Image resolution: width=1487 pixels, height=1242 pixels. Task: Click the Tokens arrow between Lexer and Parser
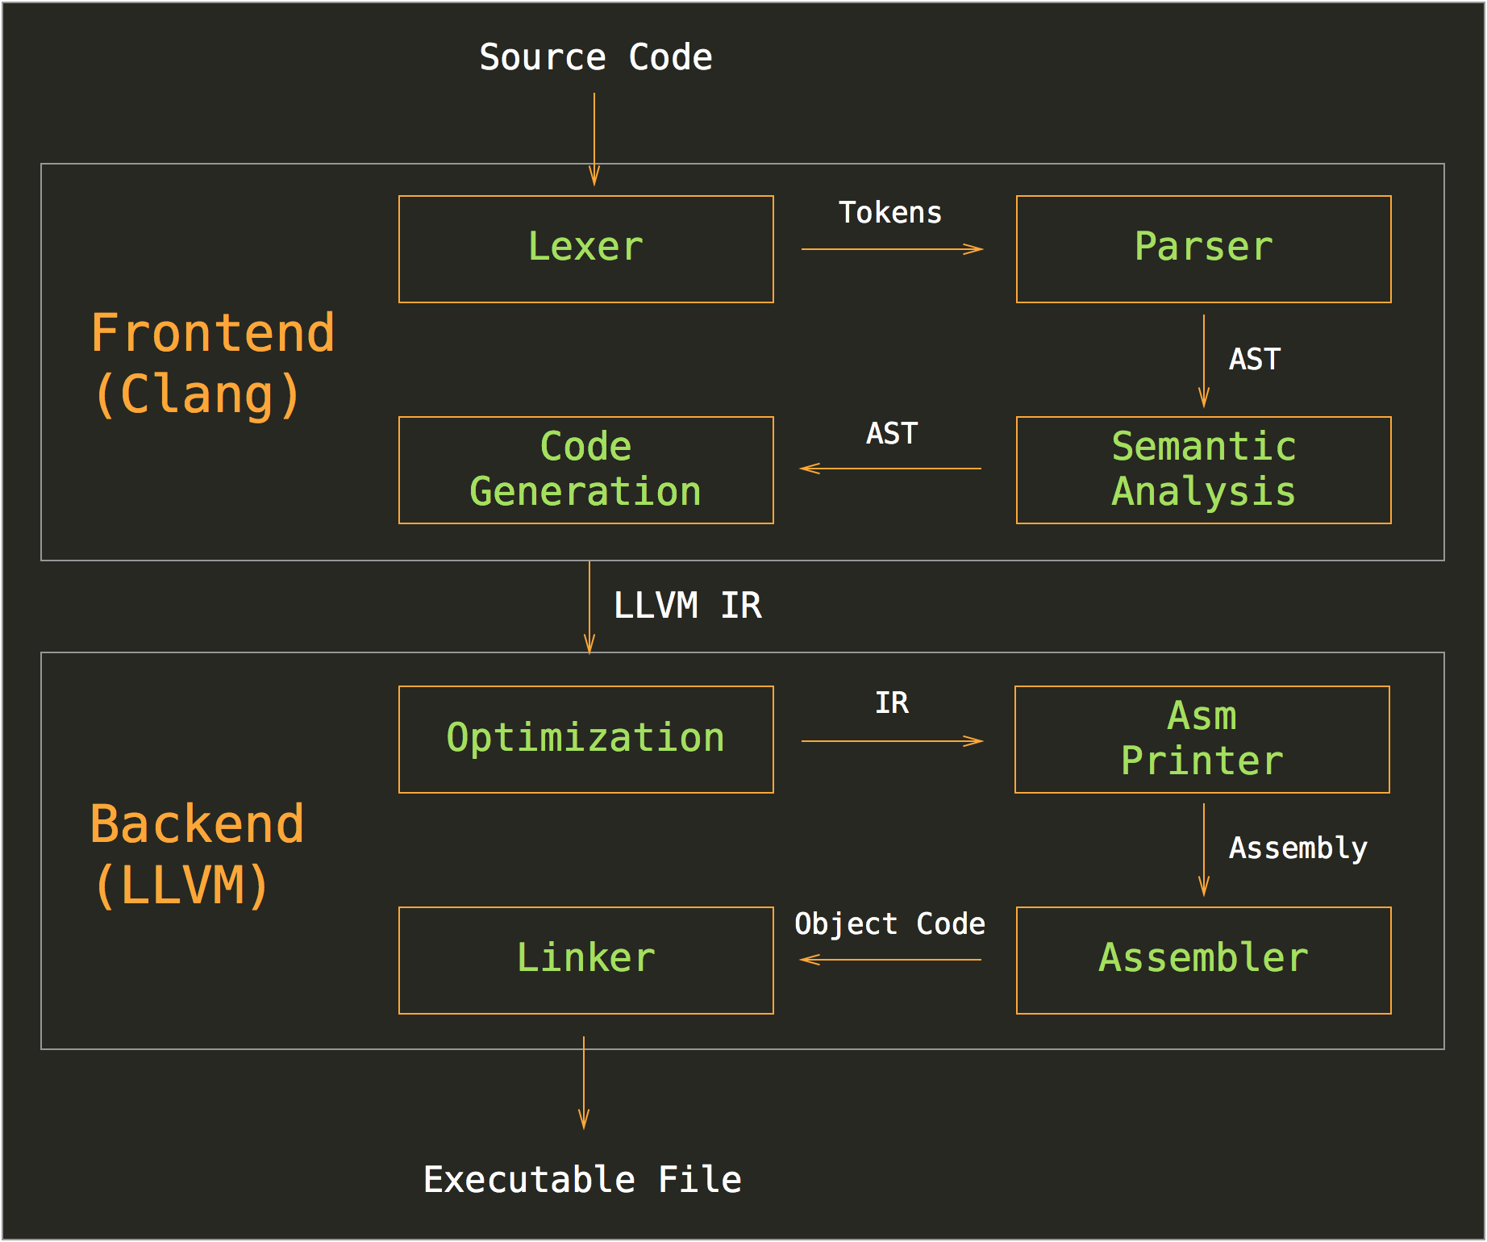[891, 250]
